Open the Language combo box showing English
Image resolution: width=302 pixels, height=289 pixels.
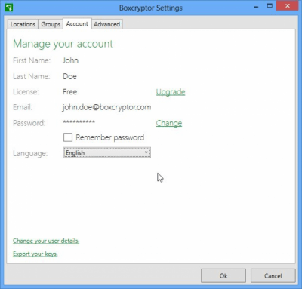click(x=106, y=152)
